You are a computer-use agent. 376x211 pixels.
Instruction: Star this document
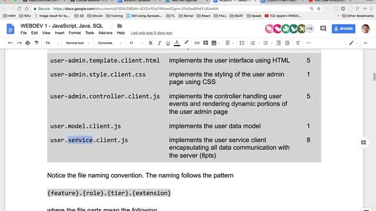coord(112,26)
